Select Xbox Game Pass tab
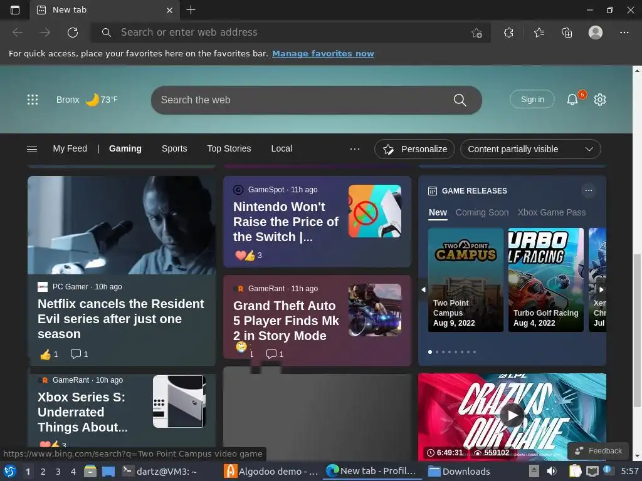The image size is (642, 481). click(552, 213)
